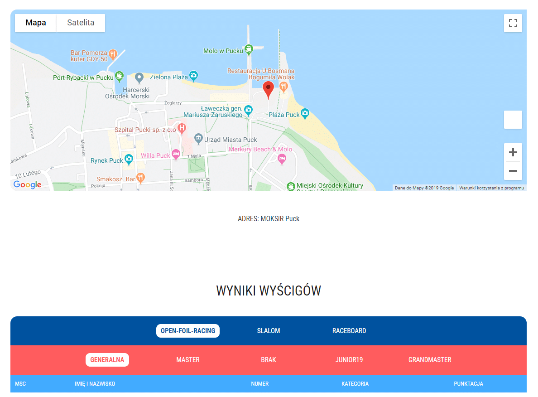Click the 10 Lutego street label
Screen dimensions: 538x397
28,174
